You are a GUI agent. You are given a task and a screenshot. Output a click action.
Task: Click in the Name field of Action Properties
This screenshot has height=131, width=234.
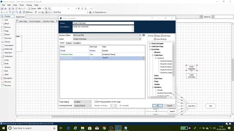pyautogui.click(x=103, y=23)
